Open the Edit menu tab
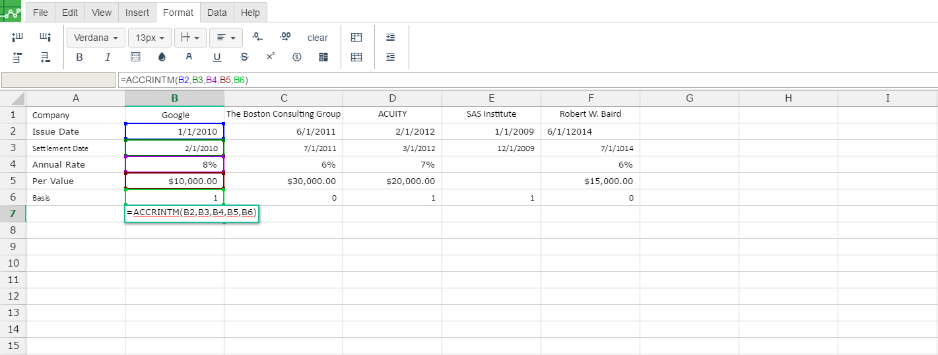The height and width of the screenshot is (355, 938). click(70, 13)
